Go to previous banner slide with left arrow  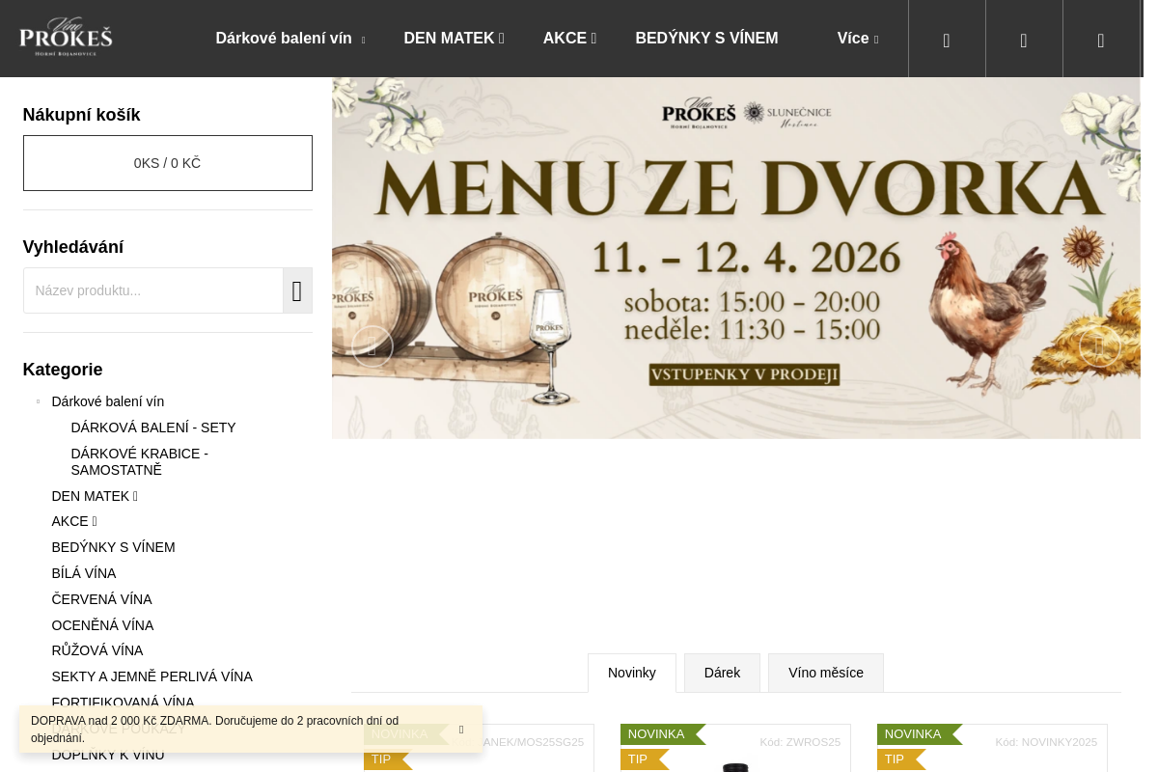tap(372, 347)
